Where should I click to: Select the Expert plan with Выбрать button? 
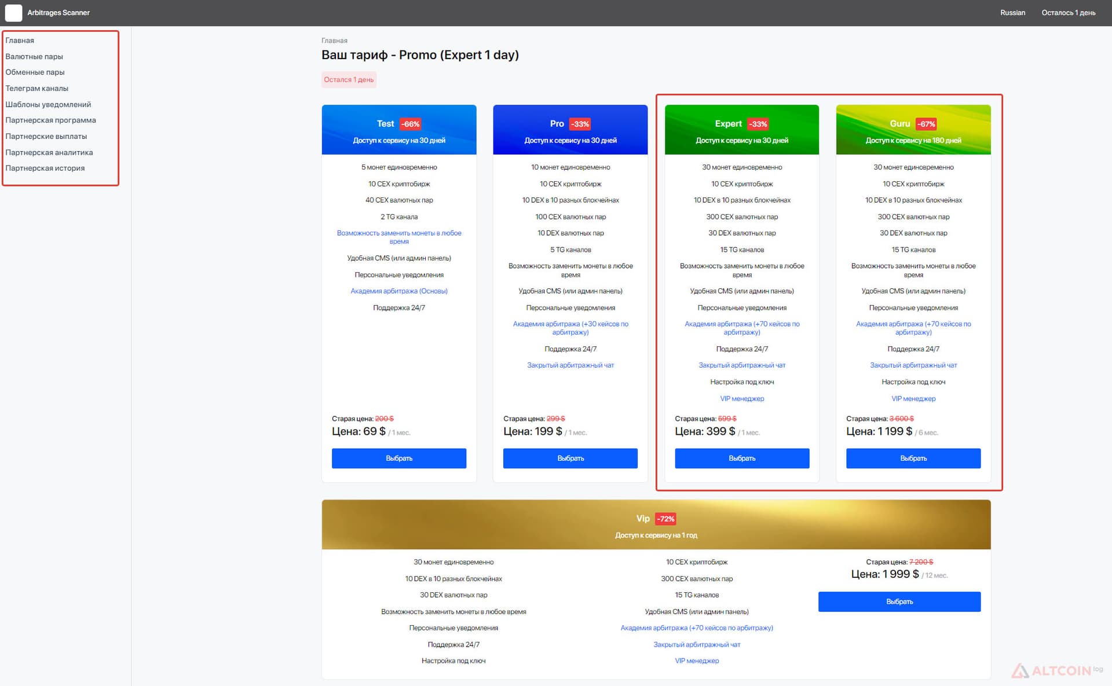click(742, 458)
